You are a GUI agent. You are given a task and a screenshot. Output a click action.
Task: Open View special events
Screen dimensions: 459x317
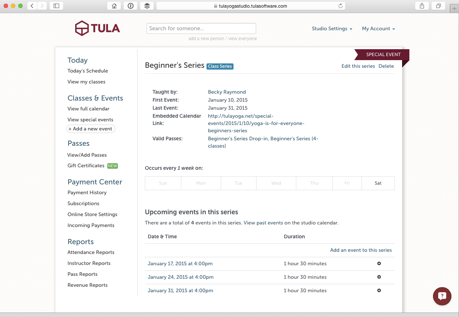[90, 120]
